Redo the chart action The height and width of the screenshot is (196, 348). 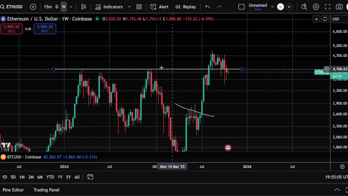click(x=219, y=7)
